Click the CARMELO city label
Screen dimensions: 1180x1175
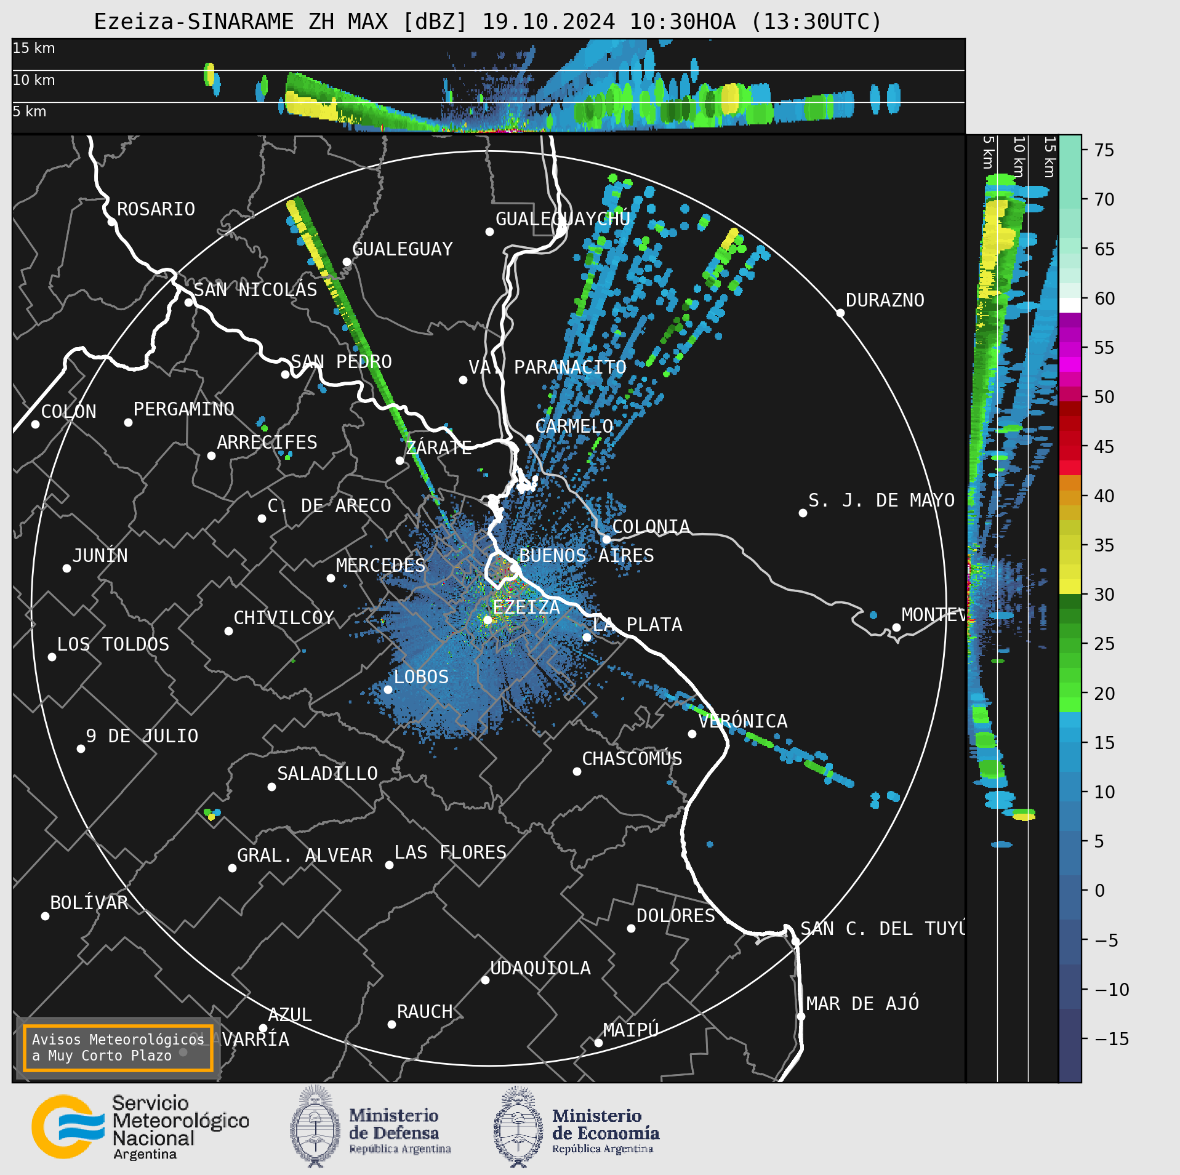point(574,427)
